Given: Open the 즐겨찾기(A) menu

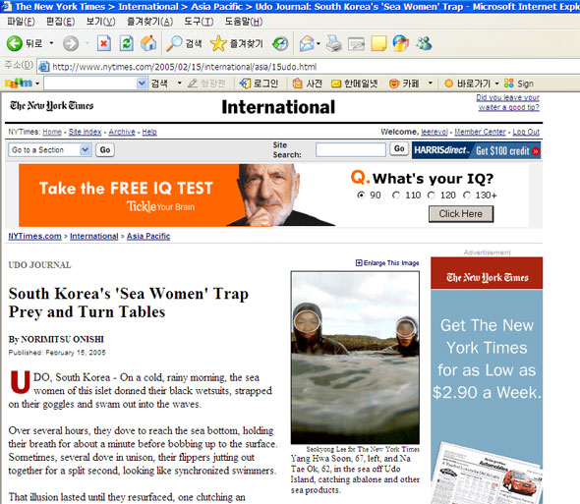Looking at the screenshot, I should click(149, 22).
